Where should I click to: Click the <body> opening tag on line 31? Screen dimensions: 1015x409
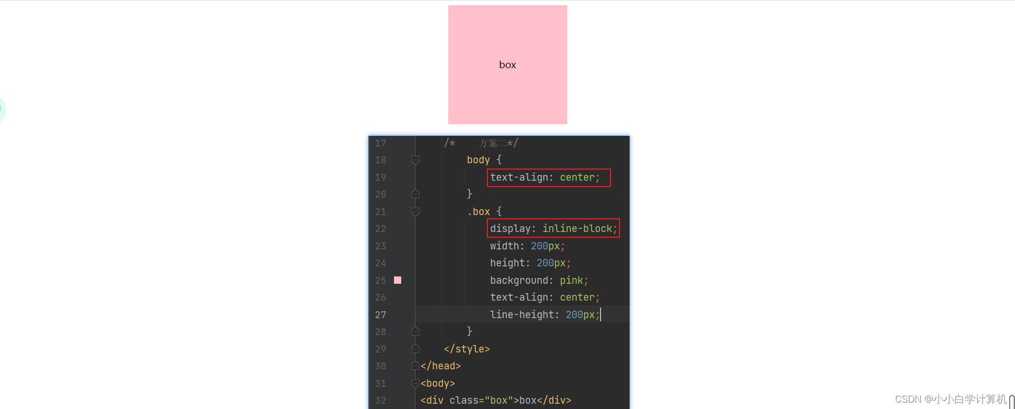438,384
